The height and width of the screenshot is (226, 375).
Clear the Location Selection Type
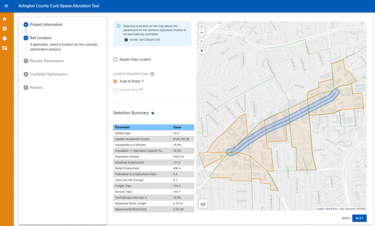tap(152, 74)
